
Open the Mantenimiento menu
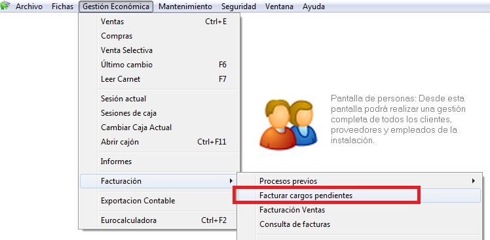185,7
